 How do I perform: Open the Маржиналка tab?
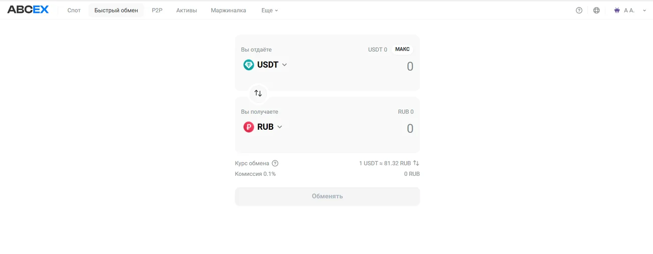point(229,10)
